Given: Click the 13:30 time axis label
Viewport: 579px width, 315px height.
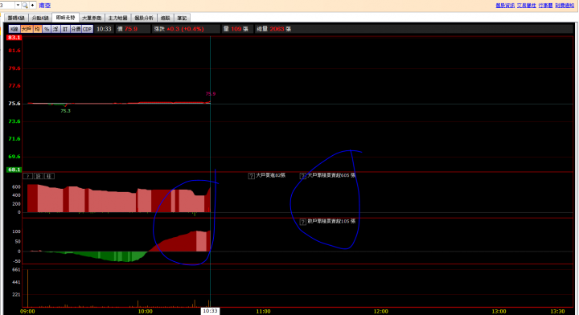Looking at the screenshot, I should (557, 311).
